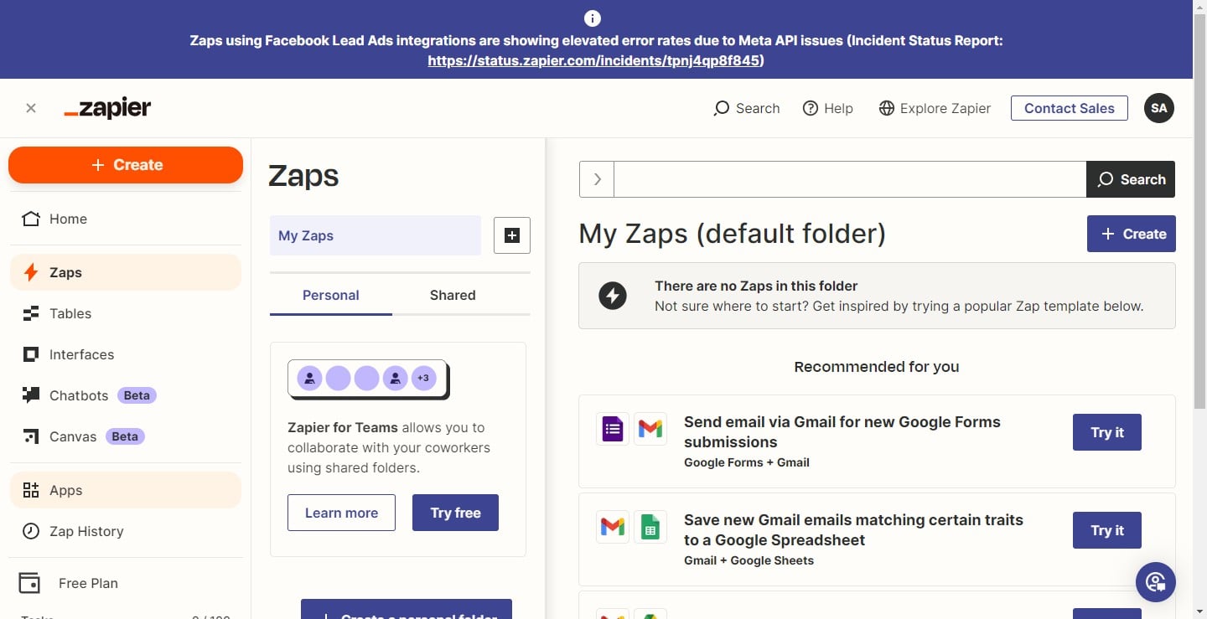Viewport: 1207px width, 619px height.
Task: Try the Google Forms to Gmail template
Action: (x=1106, y=432)
